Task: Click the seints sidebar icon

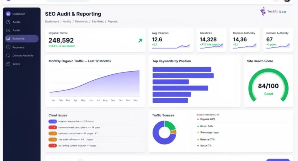Action: [8, 64]
